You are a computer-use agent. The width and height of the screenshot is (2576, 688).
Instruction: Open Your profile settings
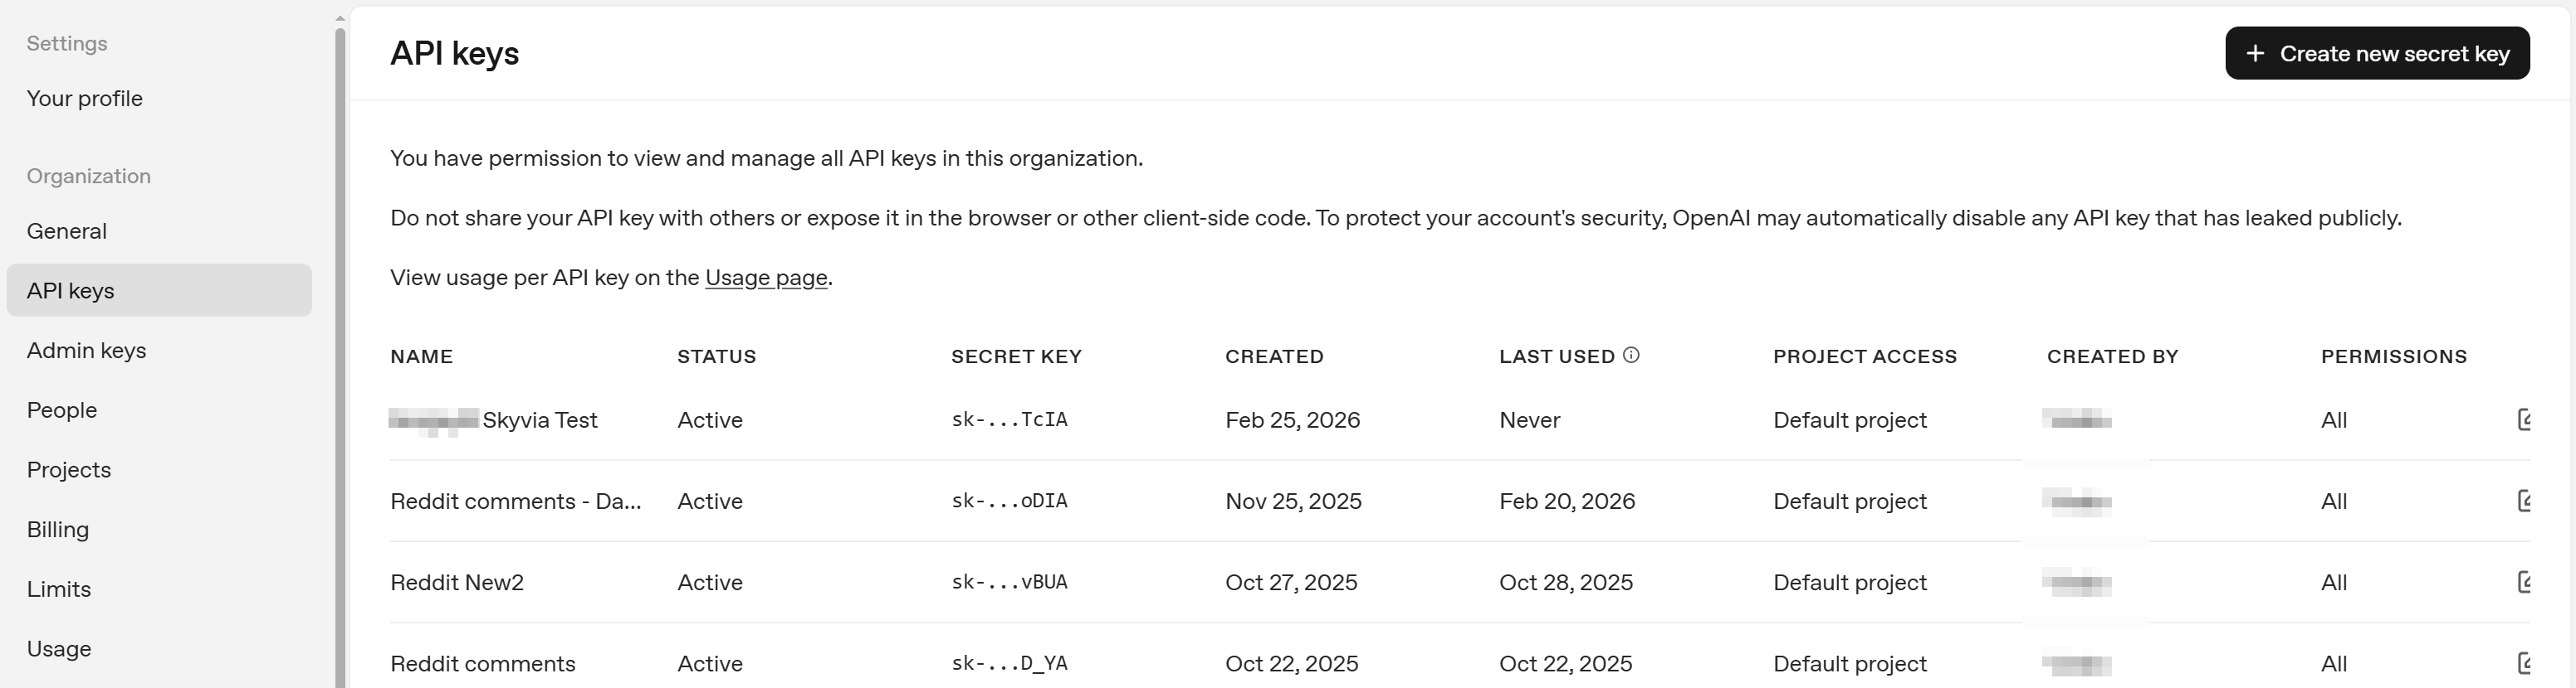coord(85,99)
